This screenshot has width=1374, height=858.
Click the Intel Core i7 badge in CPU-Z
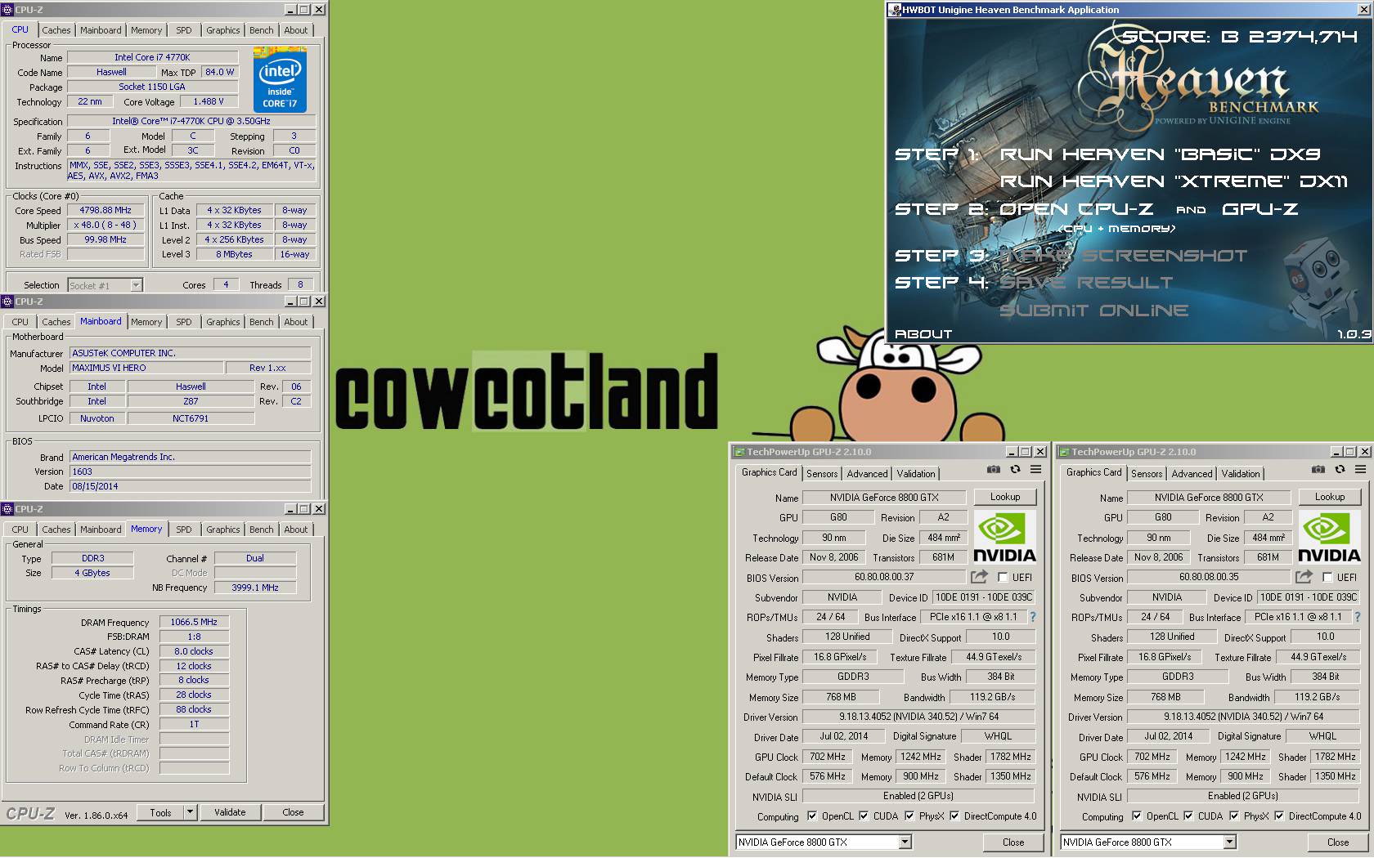pos(280,80)
